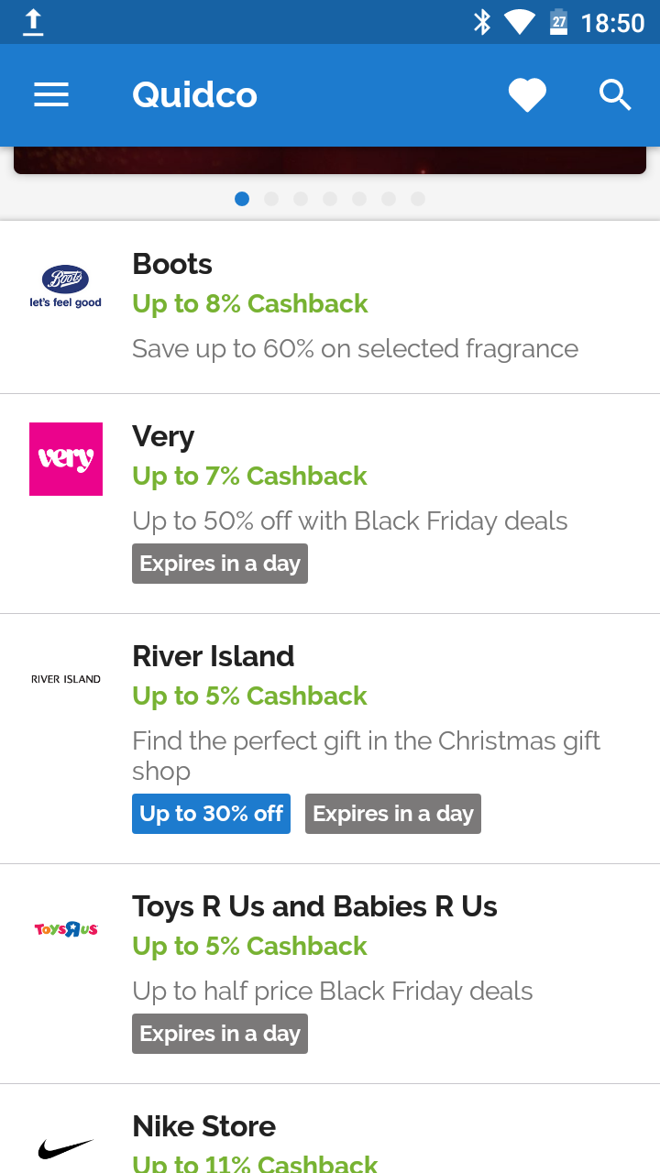This screenshot has width=660, height=1173.
Task: Tap the River Island logo
Action: point(66,679)
